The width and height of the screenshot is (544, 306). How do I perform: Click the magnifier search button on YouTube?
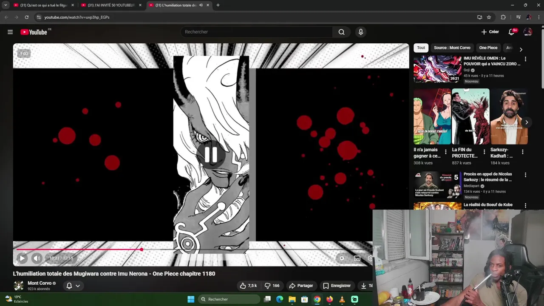point(341,32)
